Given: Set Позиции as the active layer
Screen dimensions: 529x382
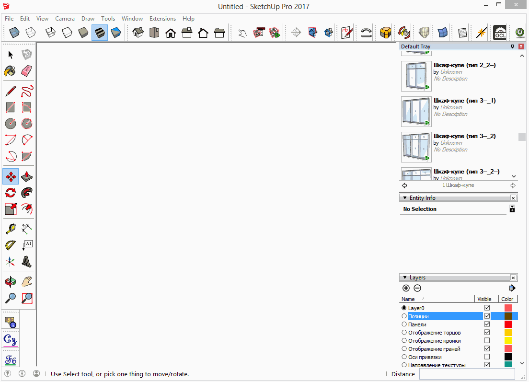Looking at the screenshot, I should point(404,316).
